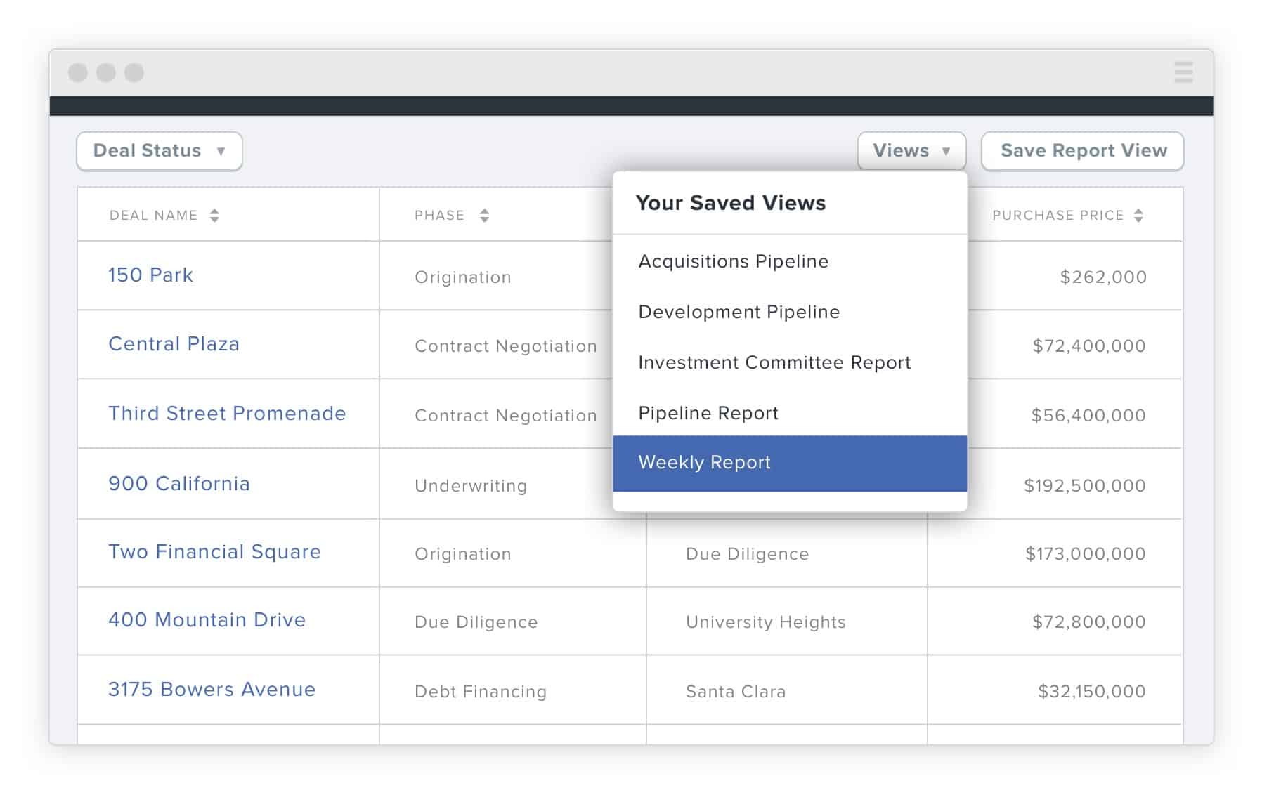Choose Investment Committee Report view
1262x795 pixels.
tap(790, 362)
